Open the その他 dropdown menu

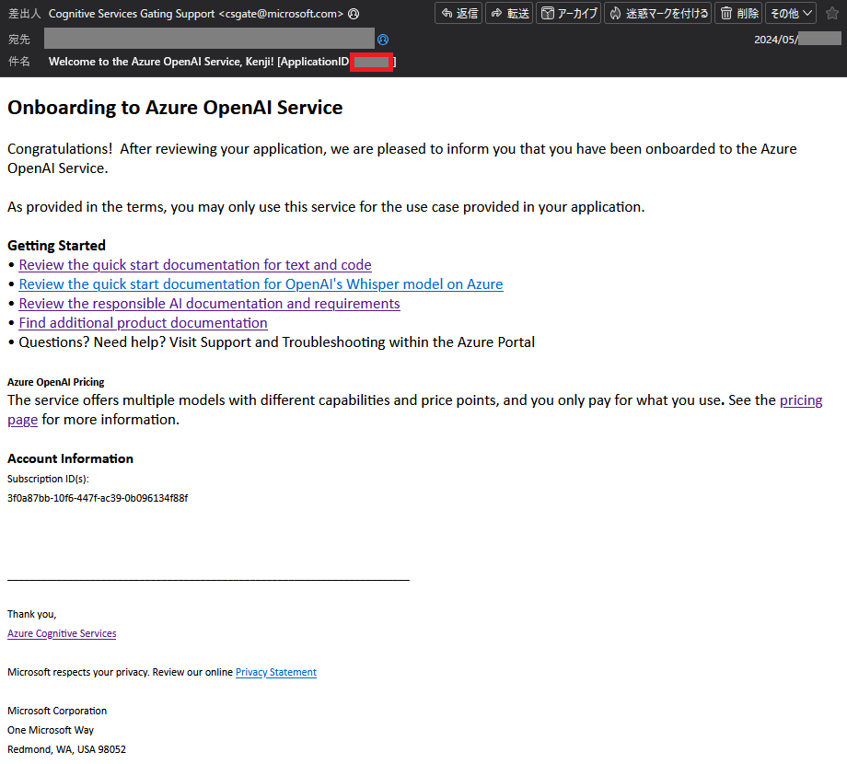pyautogui.click(x=791, y=14)
